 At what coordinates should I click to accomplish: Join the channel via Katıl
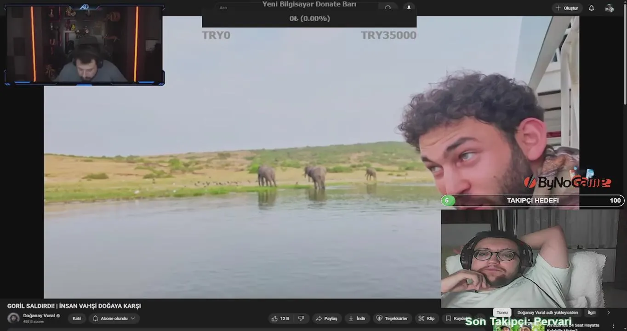(x=77, y=319)
